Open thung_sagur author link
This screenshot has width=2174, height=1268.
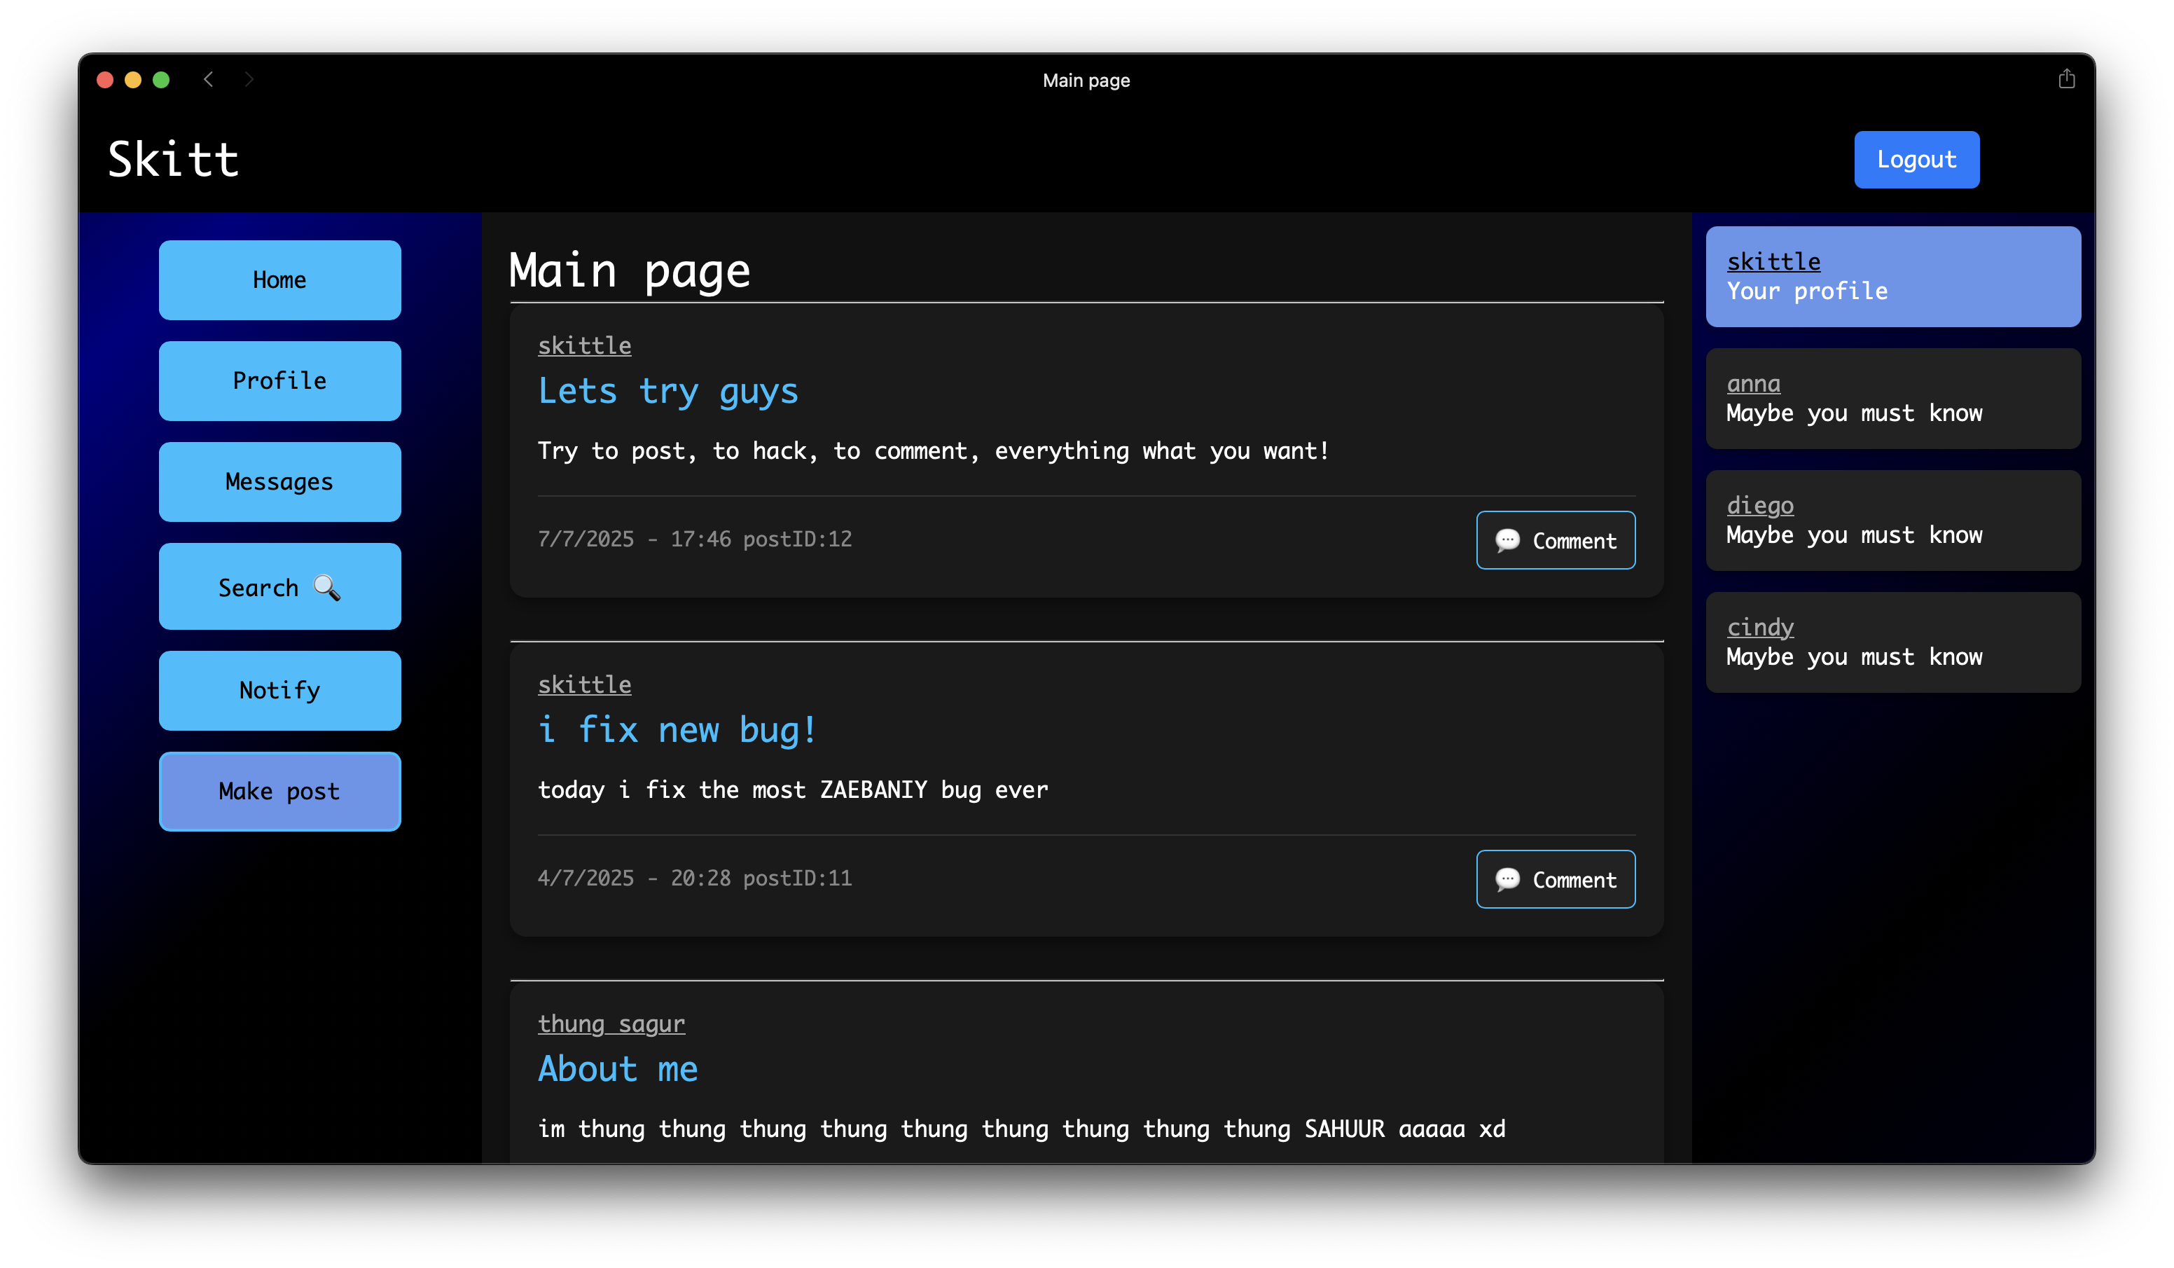611,1024
